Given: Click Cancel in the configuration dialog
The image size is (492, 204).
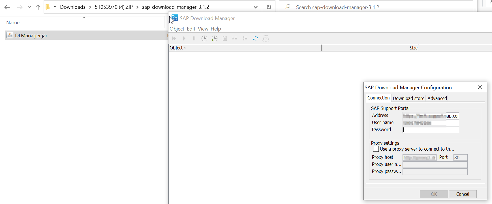Looking at the screenshot, I should tap(463, 194).
